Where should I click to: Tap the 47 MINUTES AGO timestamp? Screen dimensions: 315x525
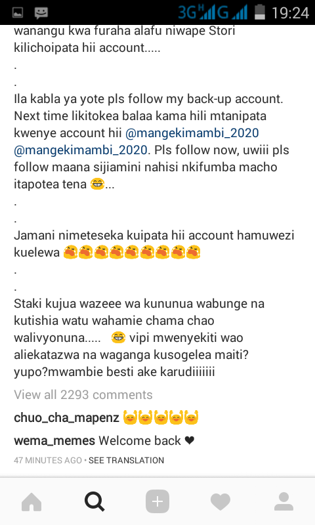(48, 461)
